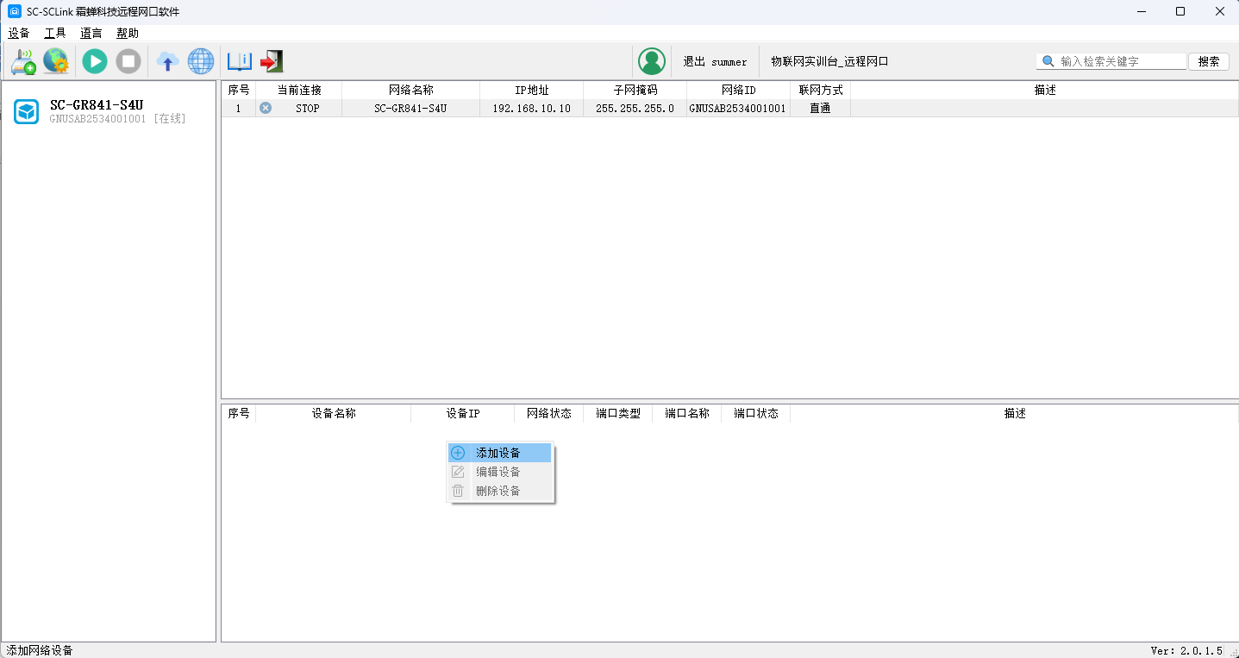This screenshot has height=658, width=1239.
Task: Open the 设备 menu
Action: coord(19,34)
